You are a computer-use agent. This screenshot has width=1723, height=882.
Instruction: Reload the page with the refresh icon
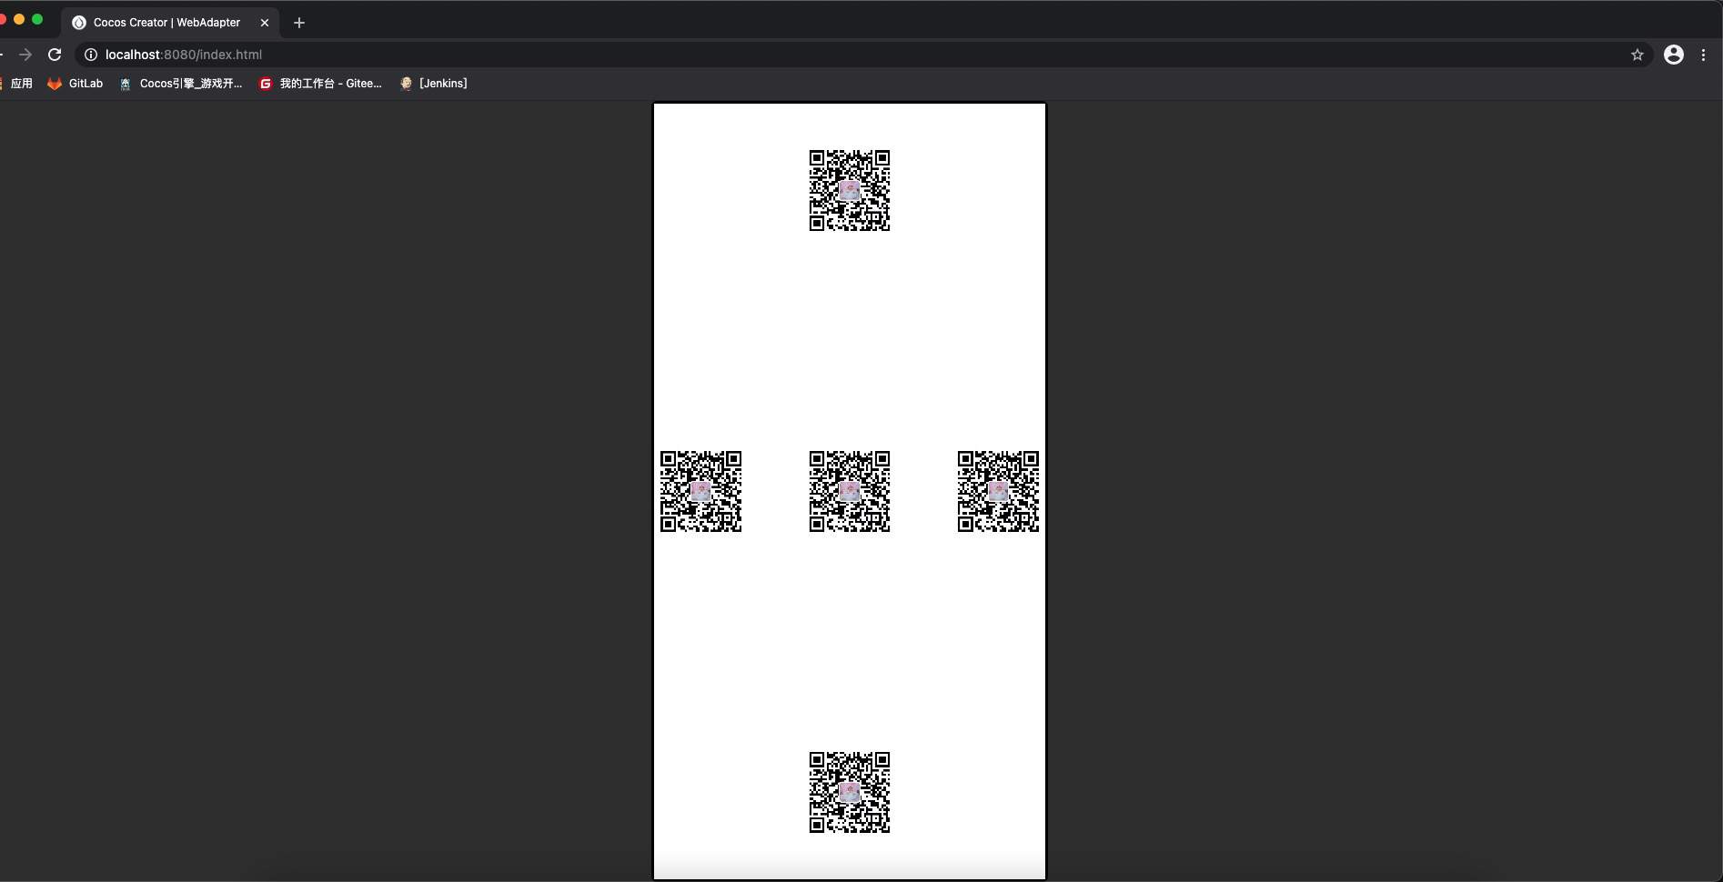[55, 55]
